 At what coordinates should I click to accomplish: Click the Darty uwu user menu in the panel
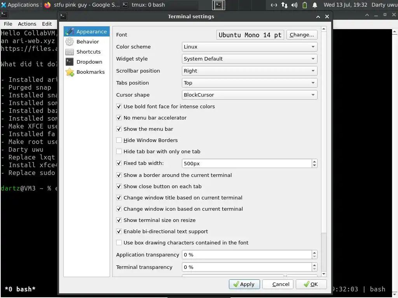384,5
